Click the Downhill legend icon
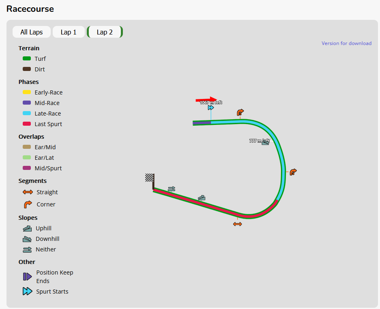380x309 pixels. pos(27,239)
